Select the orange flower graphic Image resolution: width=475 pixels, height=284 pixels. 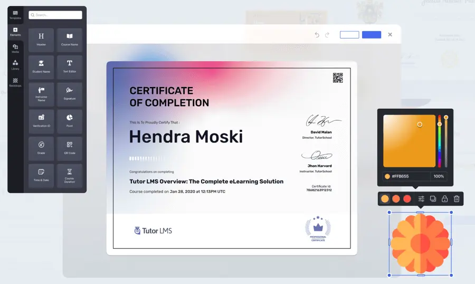[420, 244]
